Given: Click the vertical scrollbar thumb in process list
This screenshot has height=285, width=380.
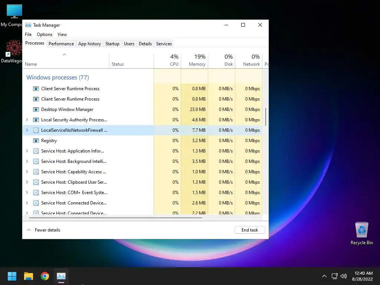Looking at the screenshot, I should pyautogui.click(x=266, y=117).
